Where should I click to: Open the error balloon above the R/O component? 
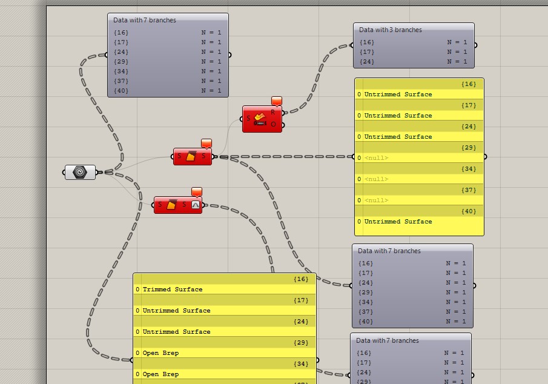click(277, 101)
